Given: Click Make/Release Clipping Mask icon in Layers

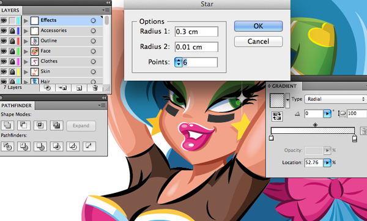Looking at the screenshot, I should click(47, 88).
